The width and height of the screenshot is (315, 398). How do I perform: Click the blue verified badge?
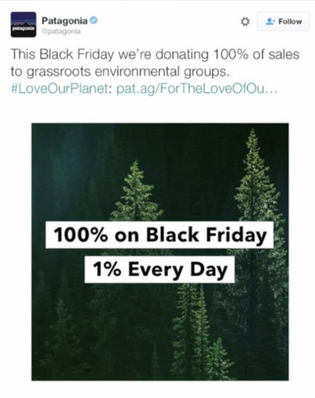[x=94, y=20]
